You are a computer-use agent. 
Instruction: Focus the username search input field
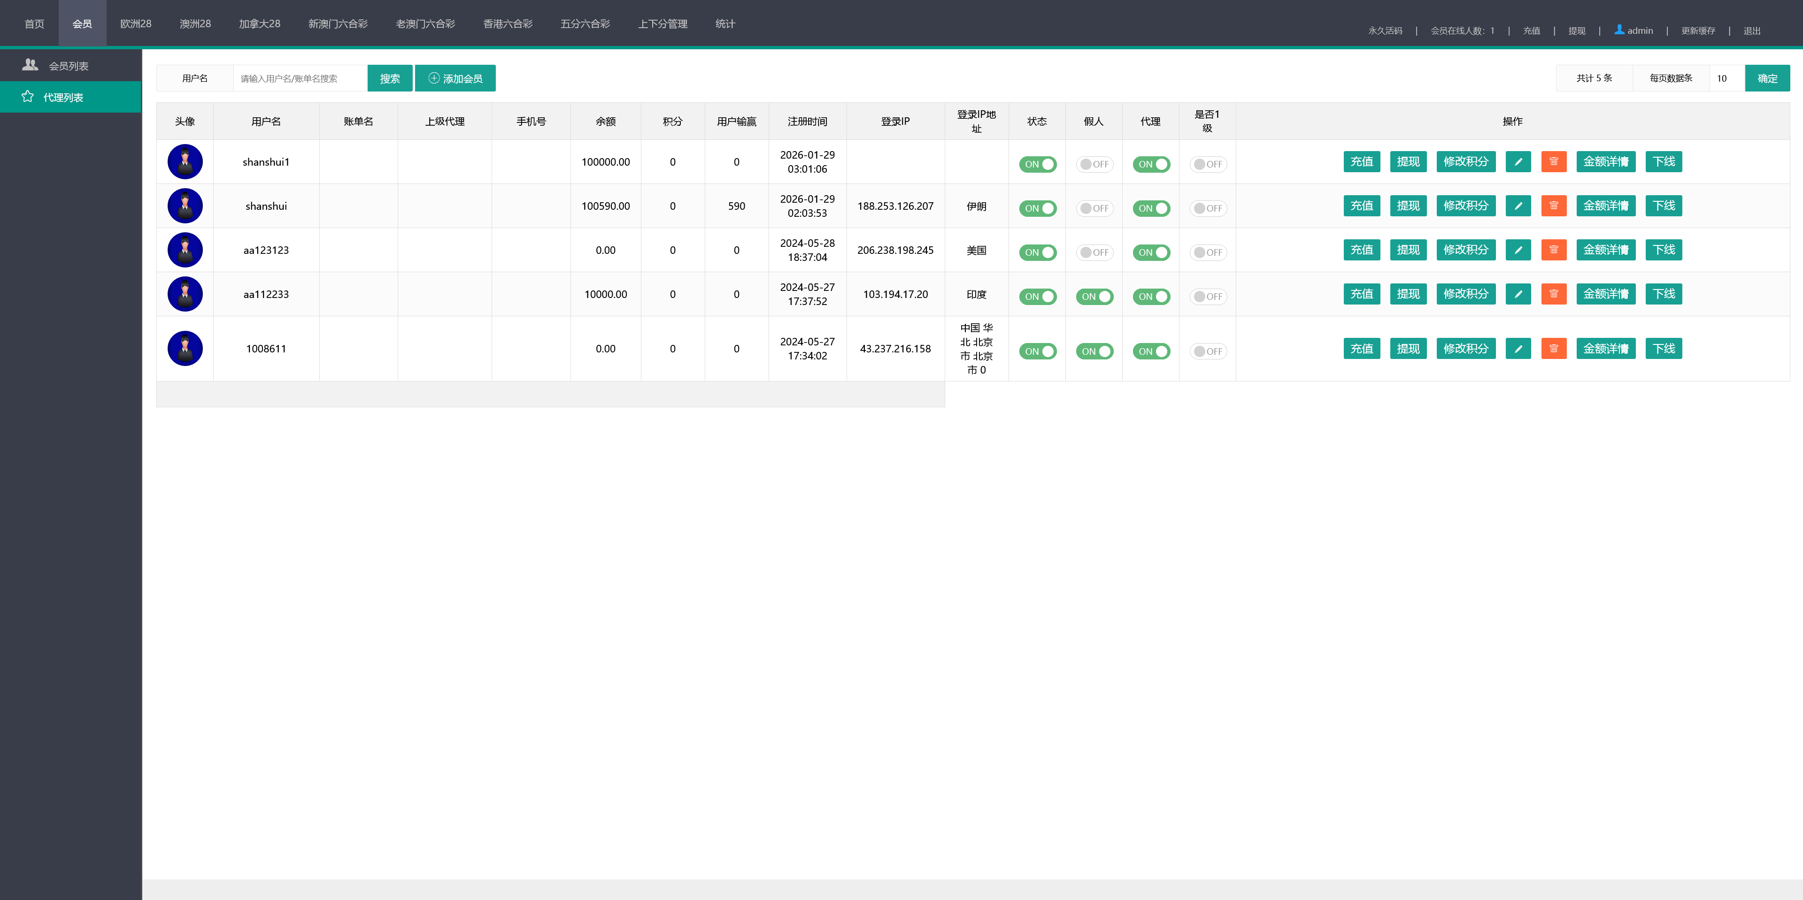pyautogui.click(x=300, y=78)
